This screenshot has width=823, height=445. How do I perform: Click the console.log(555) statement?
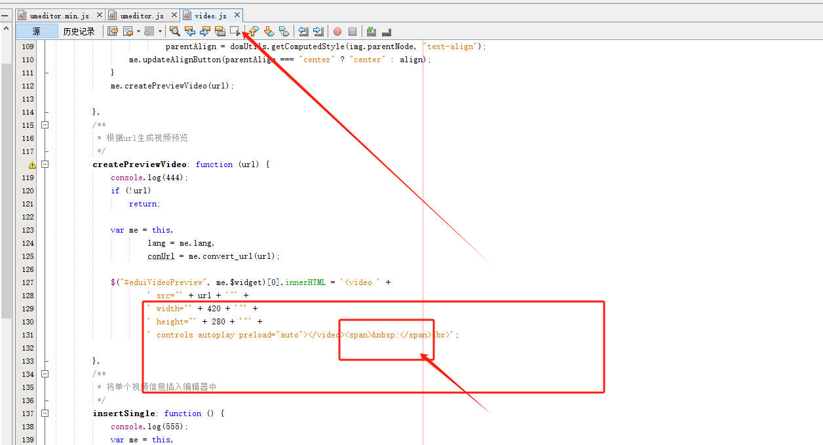pos(149,427)
